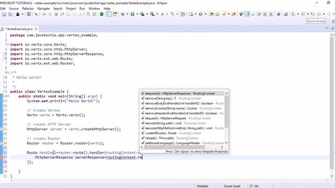Image resolution: width=335 pixels, height=188 pixels.
Task: Open the Source menu
Action: point(14,8)
